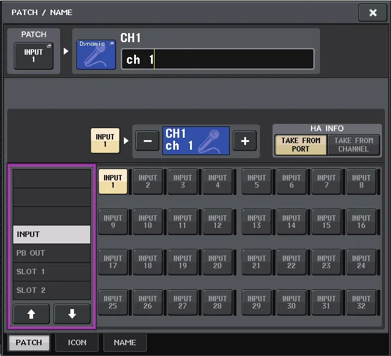Choose INPUT 27 button
The image size is (391, 356).
183,302
